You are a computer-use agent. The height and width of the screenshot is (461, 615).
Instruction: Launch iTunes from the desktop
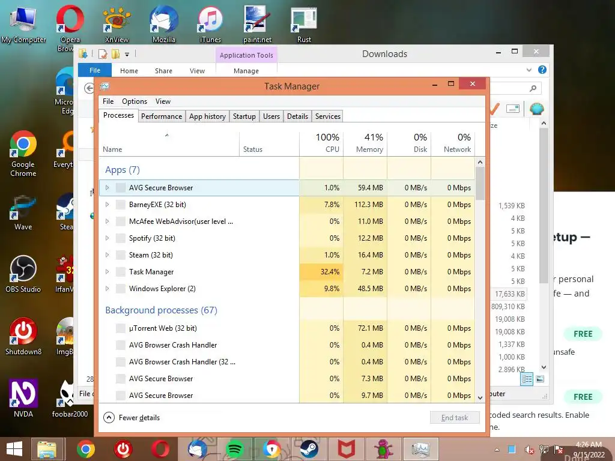[210, 24]
